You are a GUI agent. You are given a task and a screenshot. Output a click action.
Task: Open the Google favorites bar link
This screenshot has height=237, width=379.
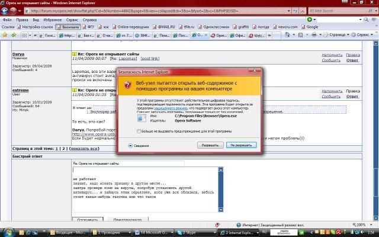click(310, 27)
